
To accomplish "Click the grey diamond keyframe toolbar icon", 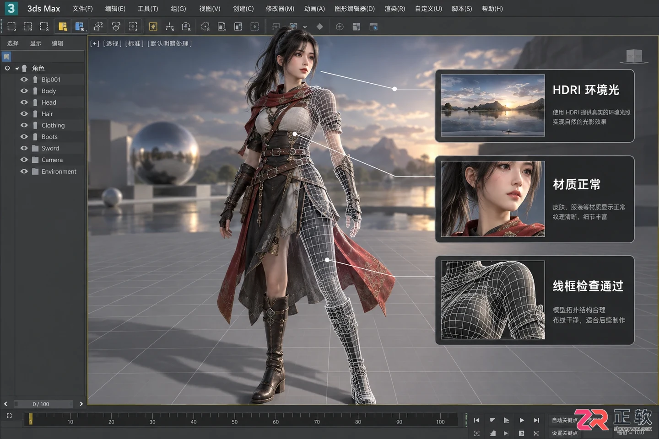I will tap(319, 27).
